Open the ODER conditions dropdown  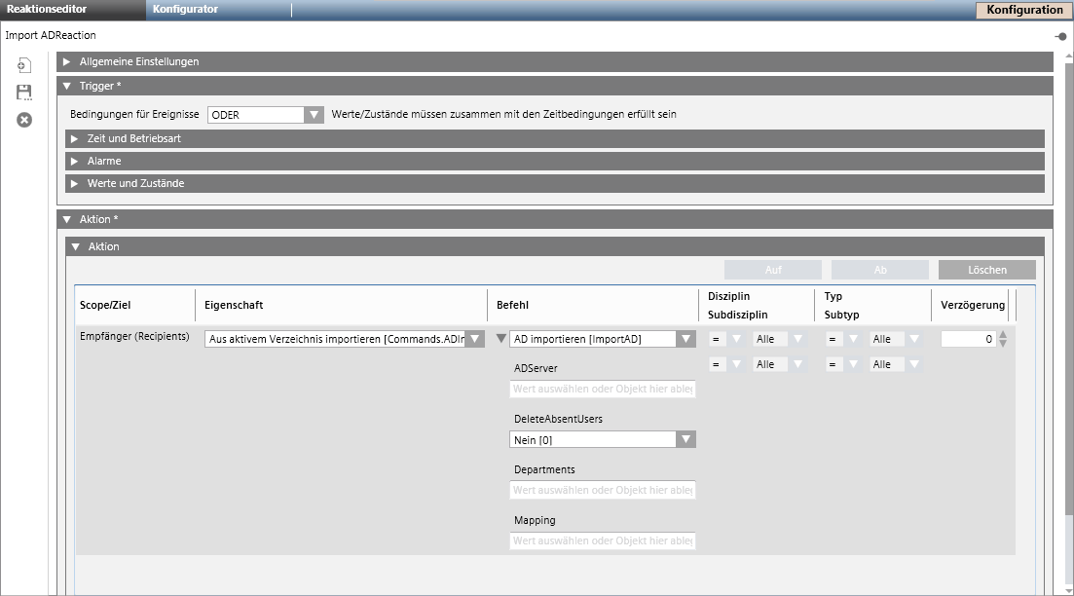(314, 114)
